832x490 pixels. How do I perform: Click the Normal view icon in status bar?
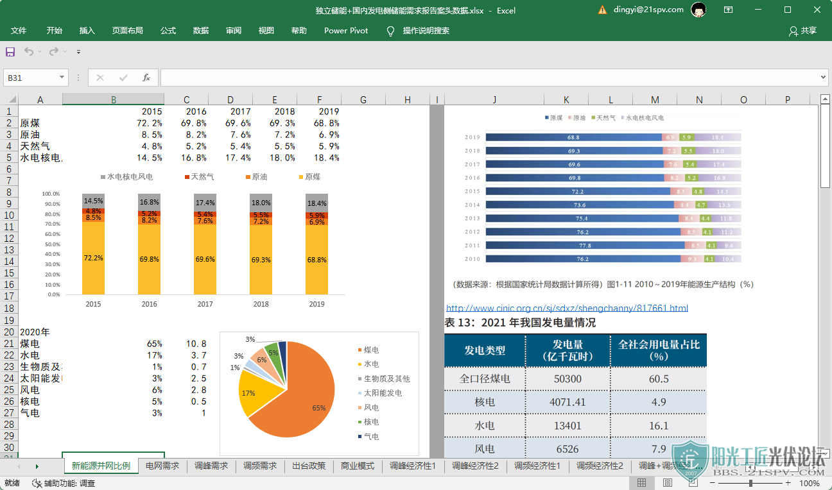click(x=642, y=483)
